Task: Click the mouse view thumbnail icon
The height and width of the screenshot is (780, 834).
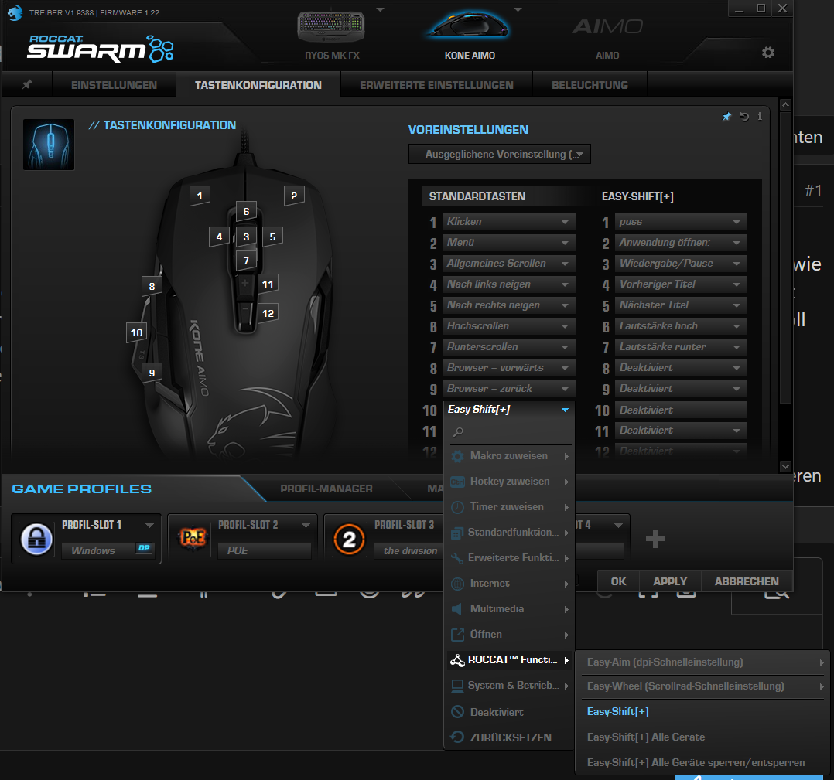Action: (49, 145)
